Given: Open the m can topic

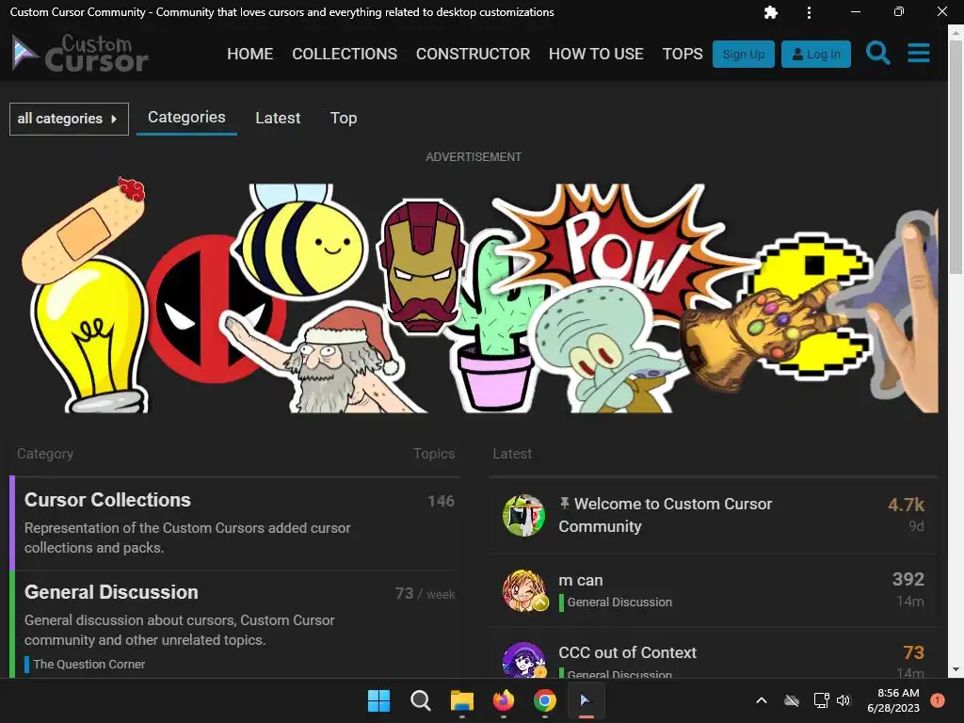Looking at the screenshot, I should click(x=580, y=580).
